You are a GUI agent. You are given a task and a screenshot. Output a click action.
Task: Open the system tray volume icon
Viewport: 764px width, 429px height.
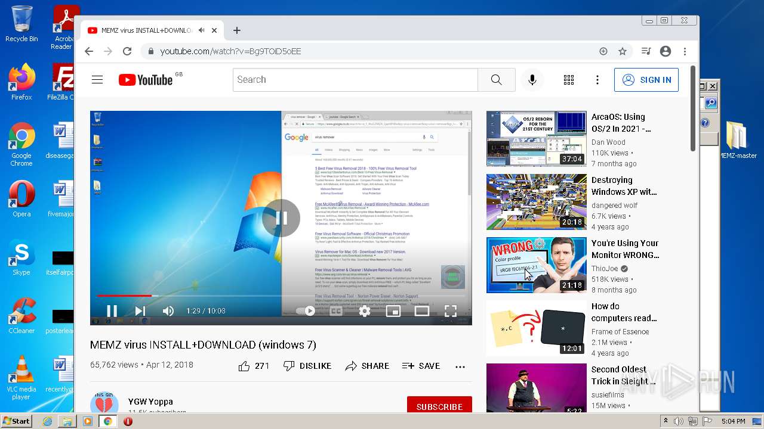[x=679, y=421]
